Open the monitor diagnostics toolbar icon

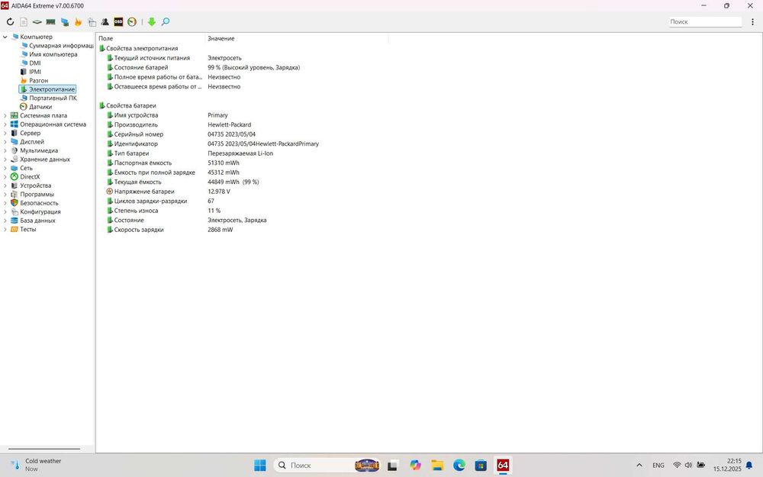click(x=64, y=22)
